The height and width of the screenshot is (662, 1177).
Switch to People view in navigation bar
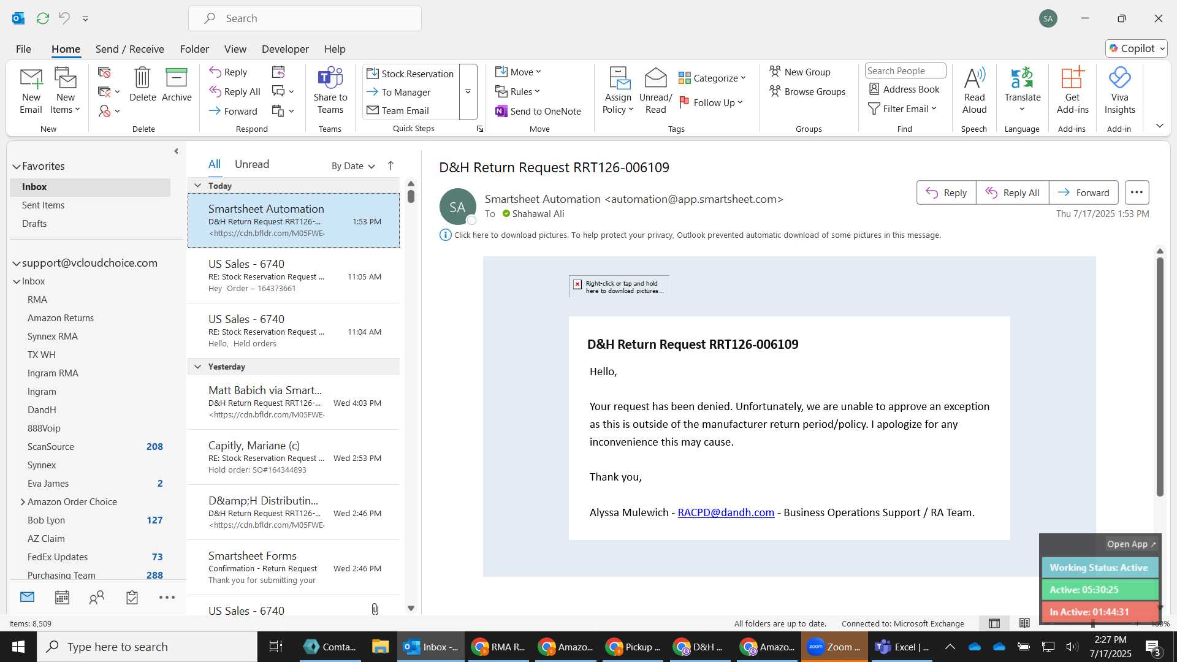97,597
